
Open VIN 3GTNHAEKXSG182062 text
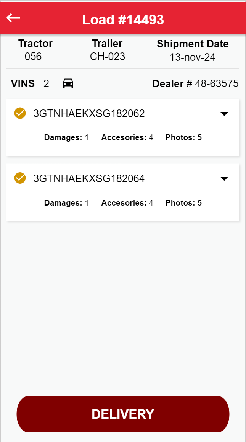tap(89, 114)
